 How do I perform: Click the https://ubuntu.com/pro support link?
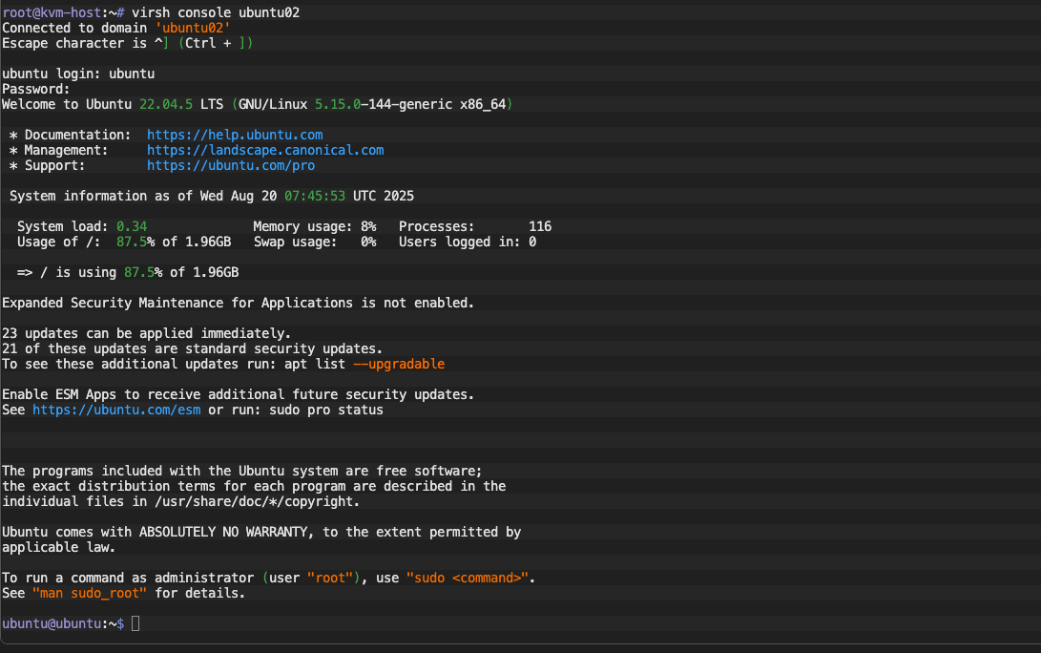coord(231,165)
